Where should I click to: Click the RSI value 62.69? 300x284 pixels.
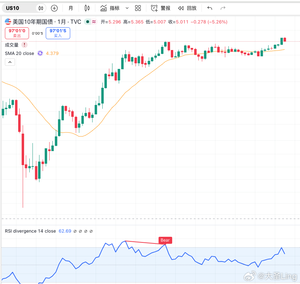[x=65, y=231]
